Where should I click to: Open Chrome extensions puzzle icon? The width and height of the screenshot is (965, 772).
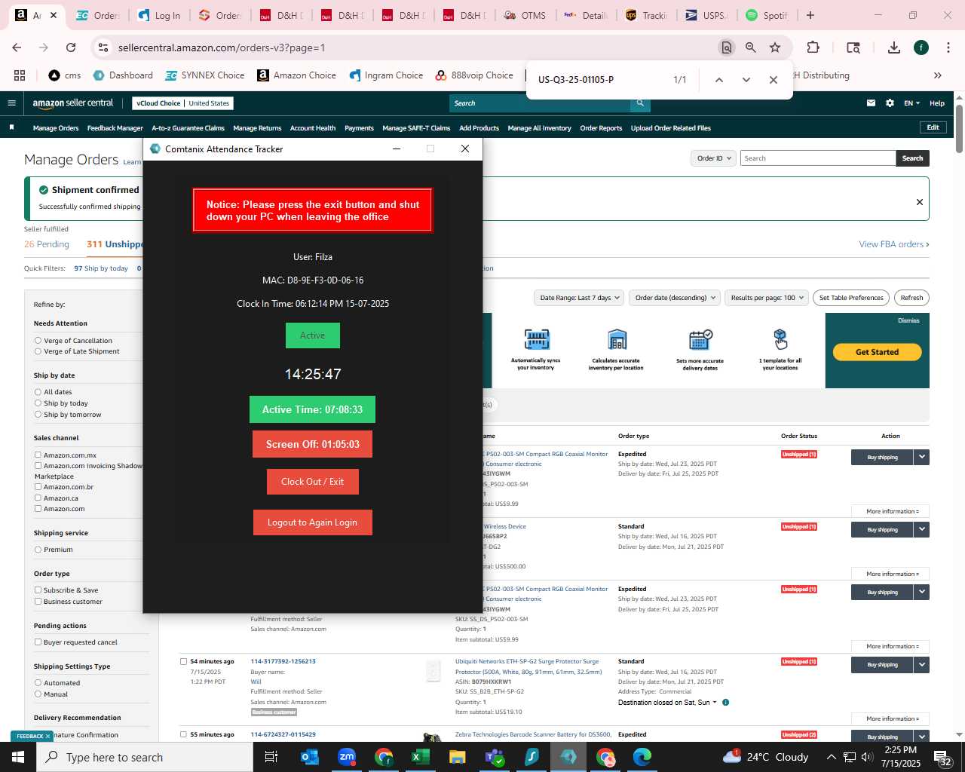(x=813, y=47)
